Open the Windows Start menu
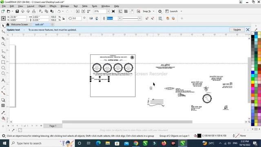Screen dimensions: 261x147 tap(4, 143)
